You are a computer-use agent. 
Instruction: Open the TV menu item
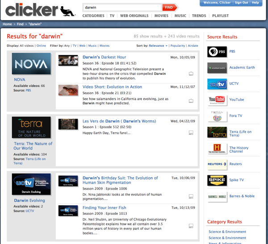point(112,16)
